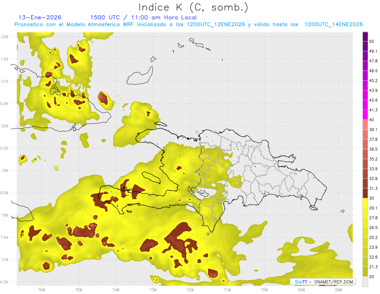Viewport: 380px width, 294px height.
Task: Click the colorbar value '45.2'
Action: (x=373, y=81)
